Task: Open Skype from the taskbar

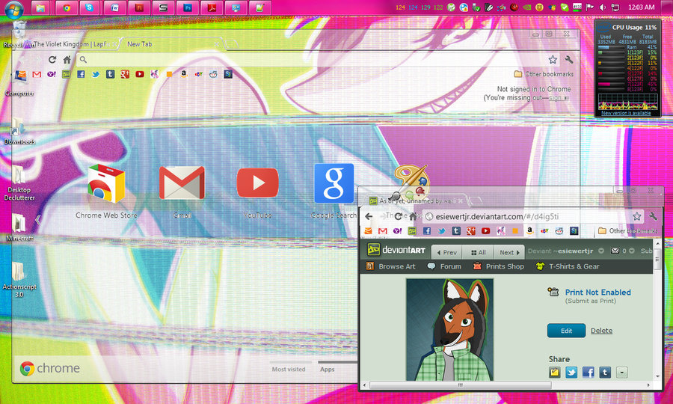Action: 89,7
